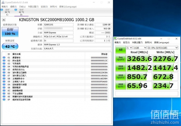Click status orb for attribute ID 0F

(4, 99)
